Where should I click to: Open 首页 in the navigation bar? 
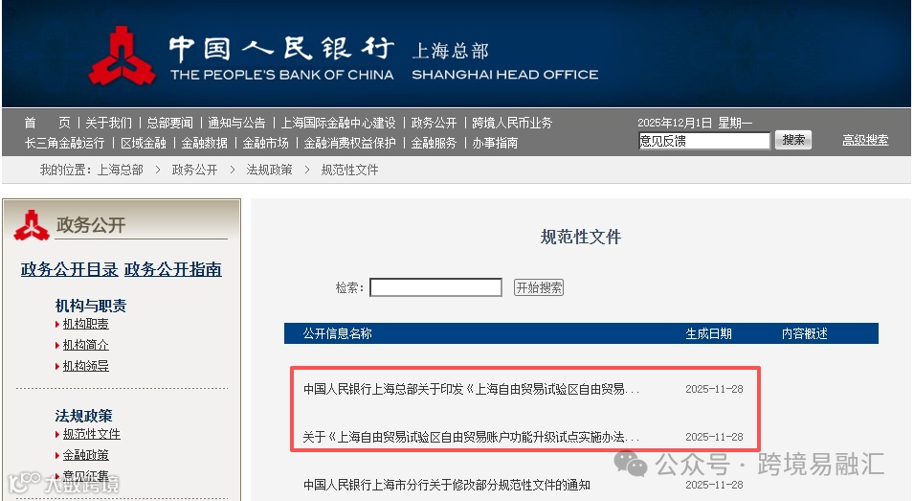(x=47, y=123)
